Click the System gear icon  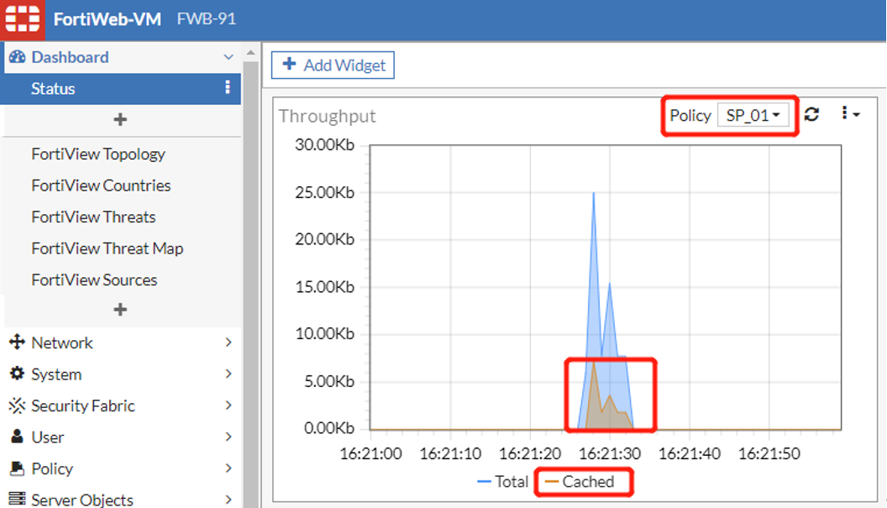click(18, 374)
